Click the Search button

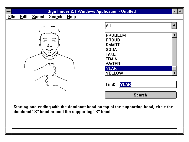click(141, 95)
